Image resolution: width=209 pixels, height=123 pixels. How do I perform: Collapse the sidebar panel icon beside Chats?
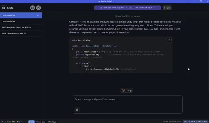[x=3, y=8]
